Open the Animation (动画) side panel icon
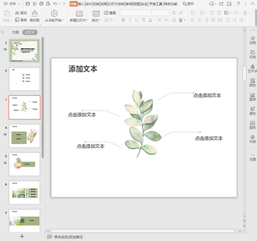Viewport: 257px width, 241px height. pyautogui.click(x=253, y=40)
